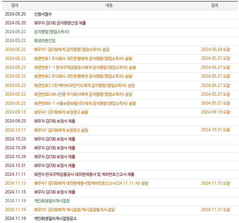Select 개시결정/개시결정통지서 송달 entry
Screen dimensions: 239x223
point(75,210)
